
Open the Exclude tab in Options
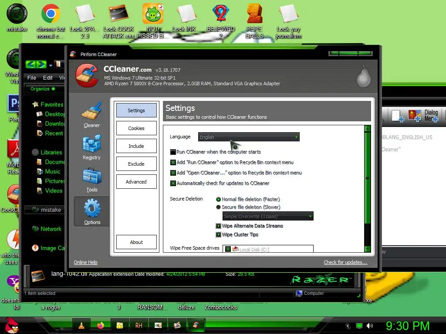[x=136, y=164]
